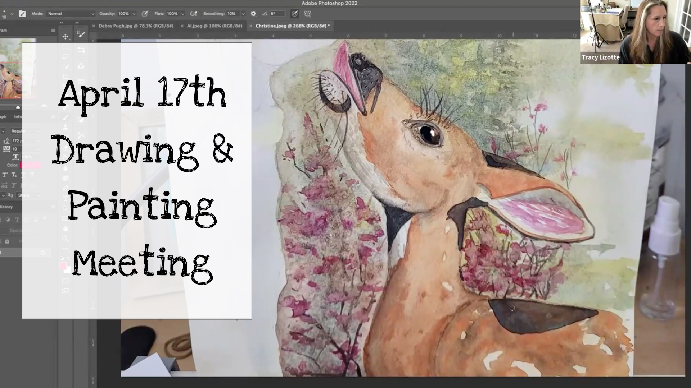Click the leading icon beside 172 pt
The width and height of the screenshot is (691, 388).
coord(6,141)
